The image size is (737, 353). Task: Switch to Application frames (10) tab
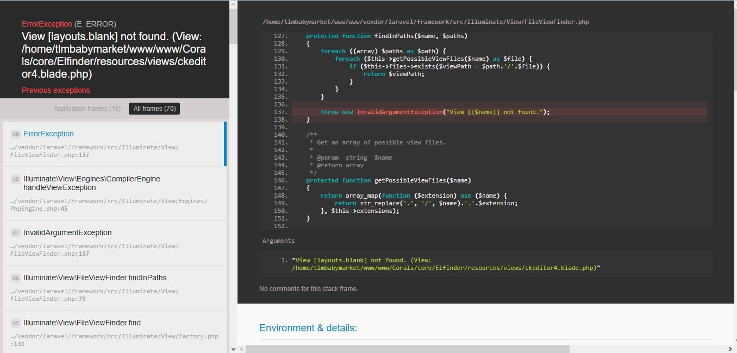[x=87, y=109]
